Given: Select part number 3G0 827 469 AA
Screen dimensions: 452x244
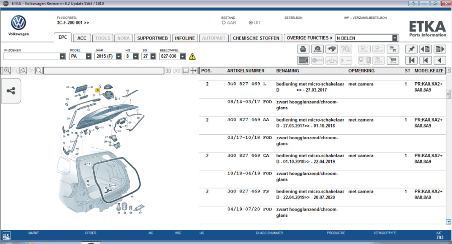Looking at the screenshot, I should pos(248,120).
